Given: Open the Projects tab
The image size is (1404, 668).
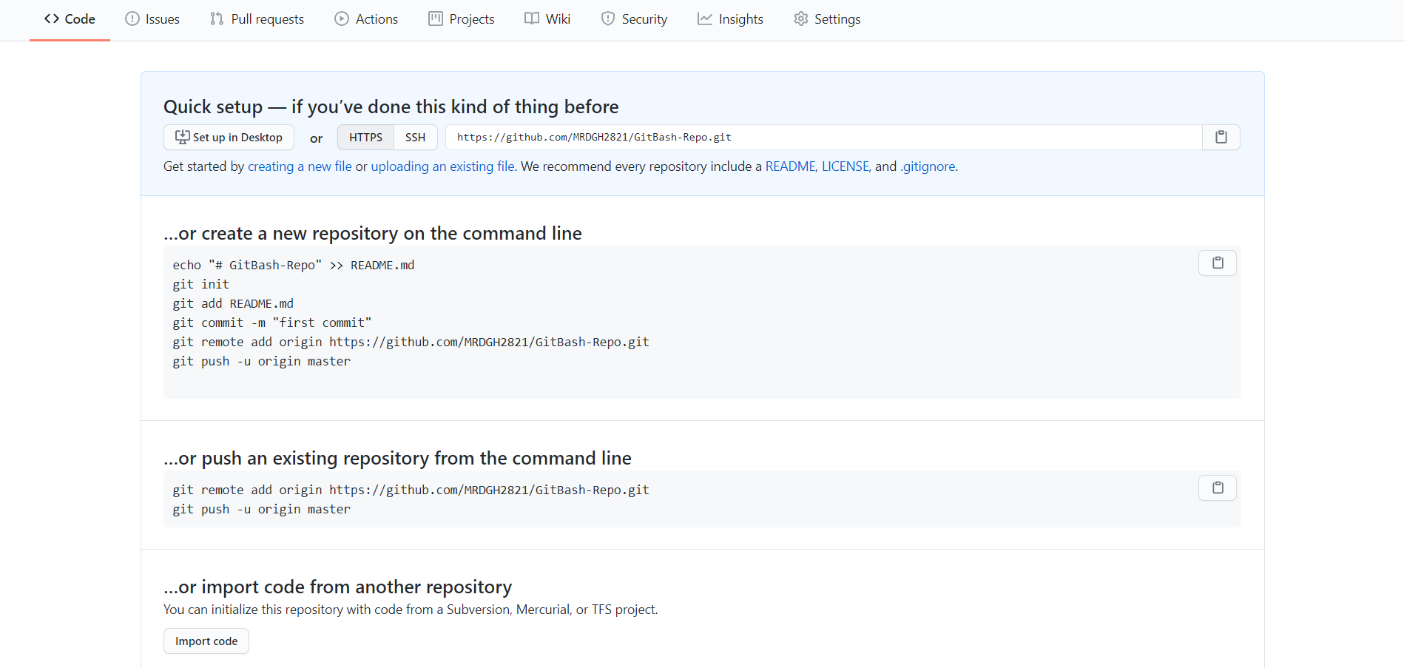Looking at the screenshot, I should tap(462, 19).
